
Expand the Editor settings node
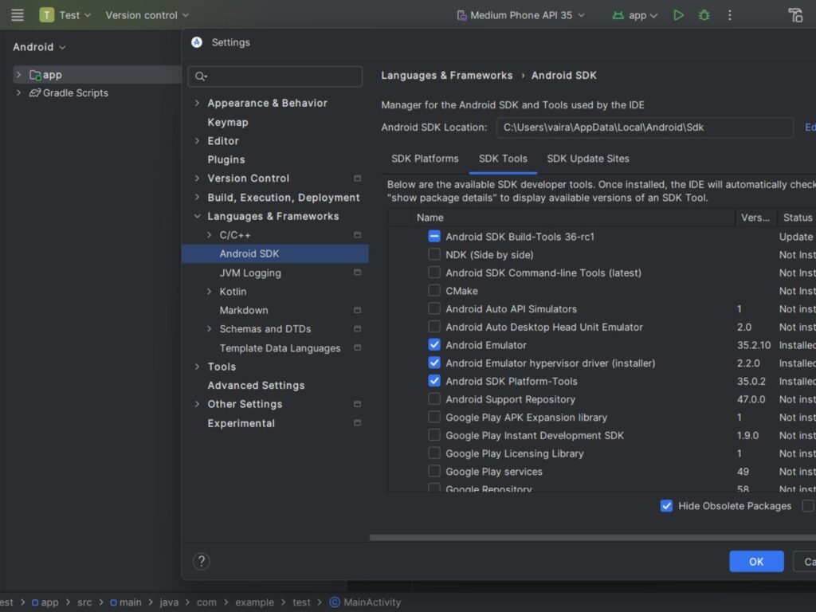click(197, 141)
